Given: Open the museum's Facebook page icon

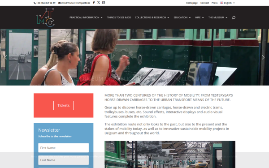Looking at the screenshot, I should coord(94,3).
